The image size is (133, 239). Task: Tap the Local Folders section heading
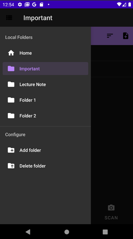(x=19, y=37)
